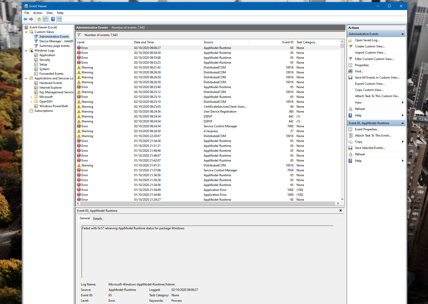The width and height of the screenshot is (428, 304).
Task: Click the Save Selected Events floppy icon
Action: tap(350, 148)
